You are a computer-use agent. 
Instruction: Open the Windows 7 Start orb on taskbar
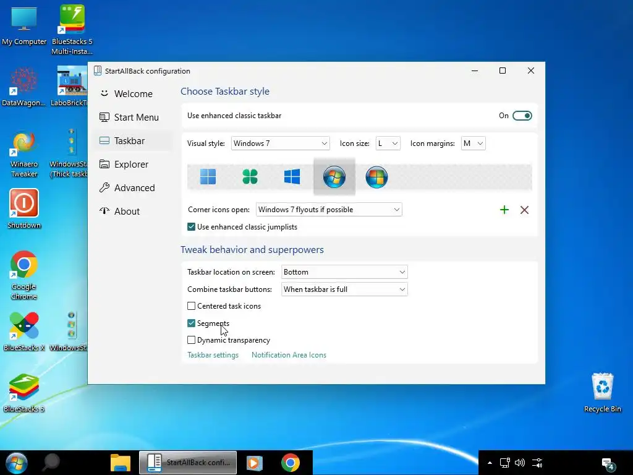(17, 463)
